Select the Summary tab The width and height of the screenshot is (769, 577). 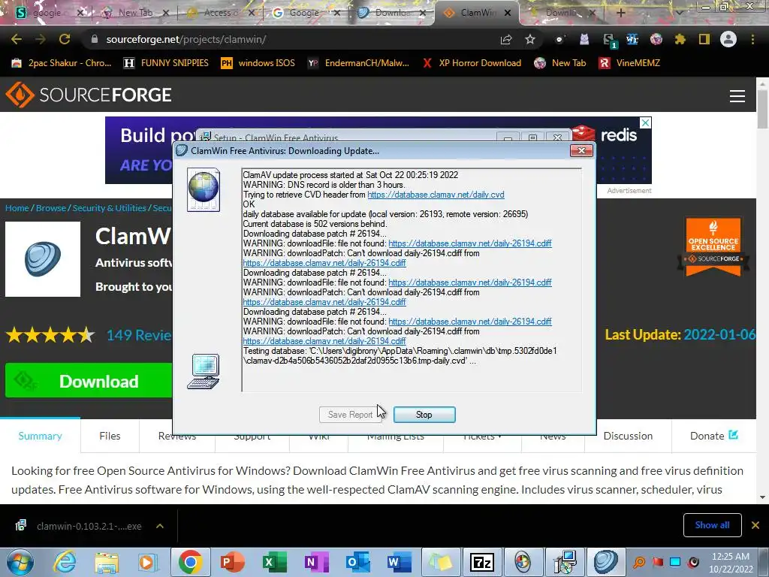[41, 437]
